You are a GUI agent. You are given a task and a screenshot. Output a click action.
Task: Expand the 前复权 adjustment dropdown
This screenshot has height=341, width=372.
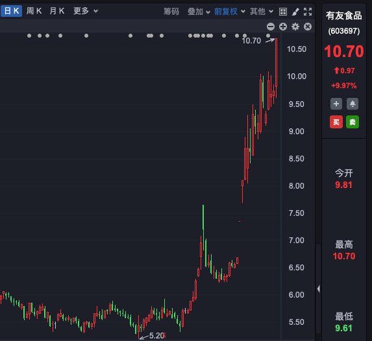(229, 12)
